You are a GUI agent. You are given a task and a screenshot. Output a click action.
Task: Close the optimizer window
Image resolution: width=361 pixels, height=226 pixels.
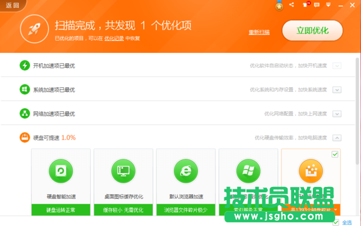pos(352,5)
